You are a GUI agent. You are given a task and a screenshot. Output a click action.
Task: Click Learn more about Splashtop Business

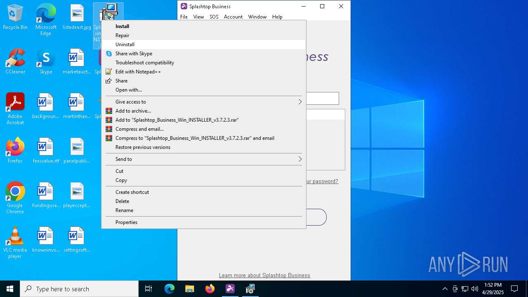[x=264, y=275]
